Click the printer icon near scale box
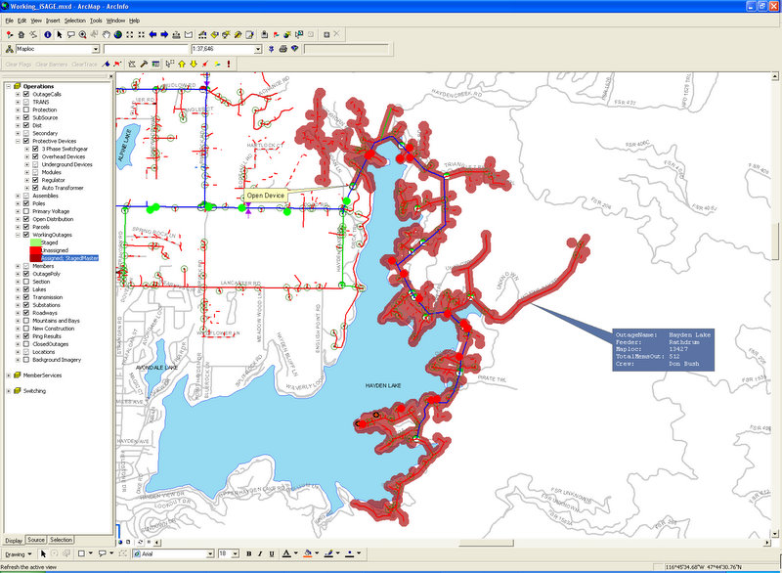The image size is (782, 573). pos(283,49)
